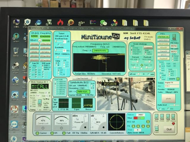Click the Freq 02405000 input field
The width and height of the screenshot is (190, 142).
click(x=45, y=36)
